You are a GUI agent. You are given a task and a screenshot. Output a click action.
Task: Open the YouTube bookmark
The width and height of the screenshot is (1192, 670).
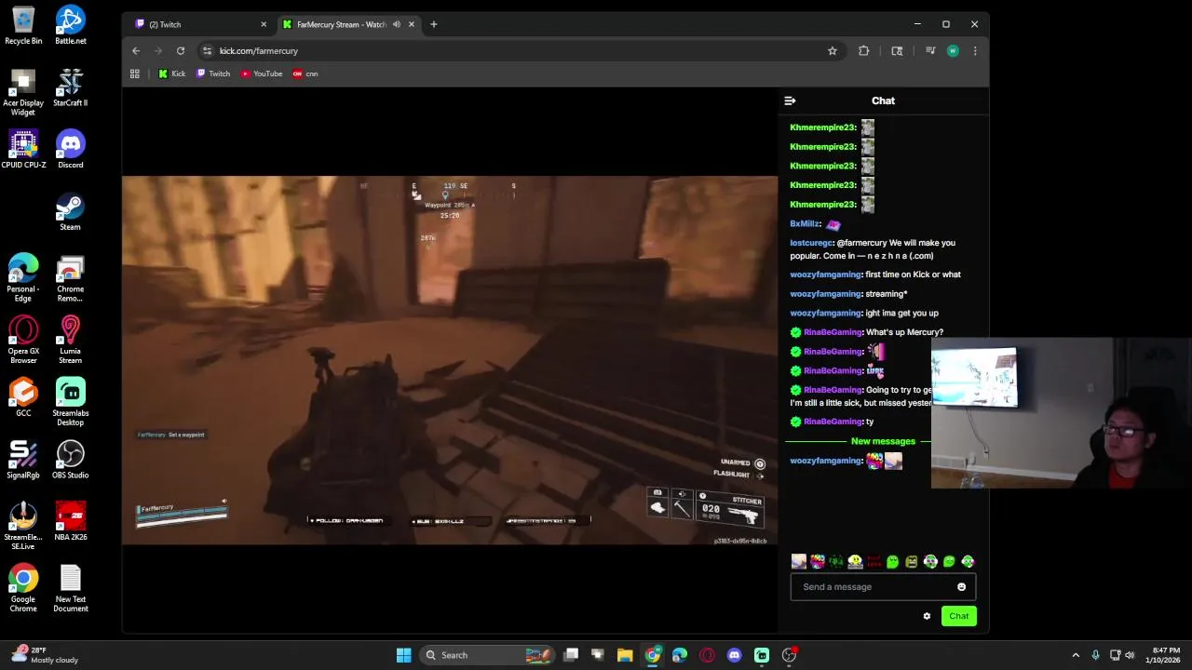tap(262, 74)
